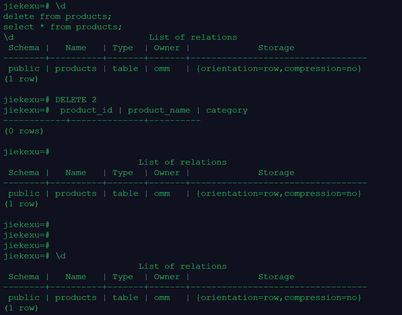Click the 'DELETE 2' result text
Screen dimensions: 402x315
[76, 100]
